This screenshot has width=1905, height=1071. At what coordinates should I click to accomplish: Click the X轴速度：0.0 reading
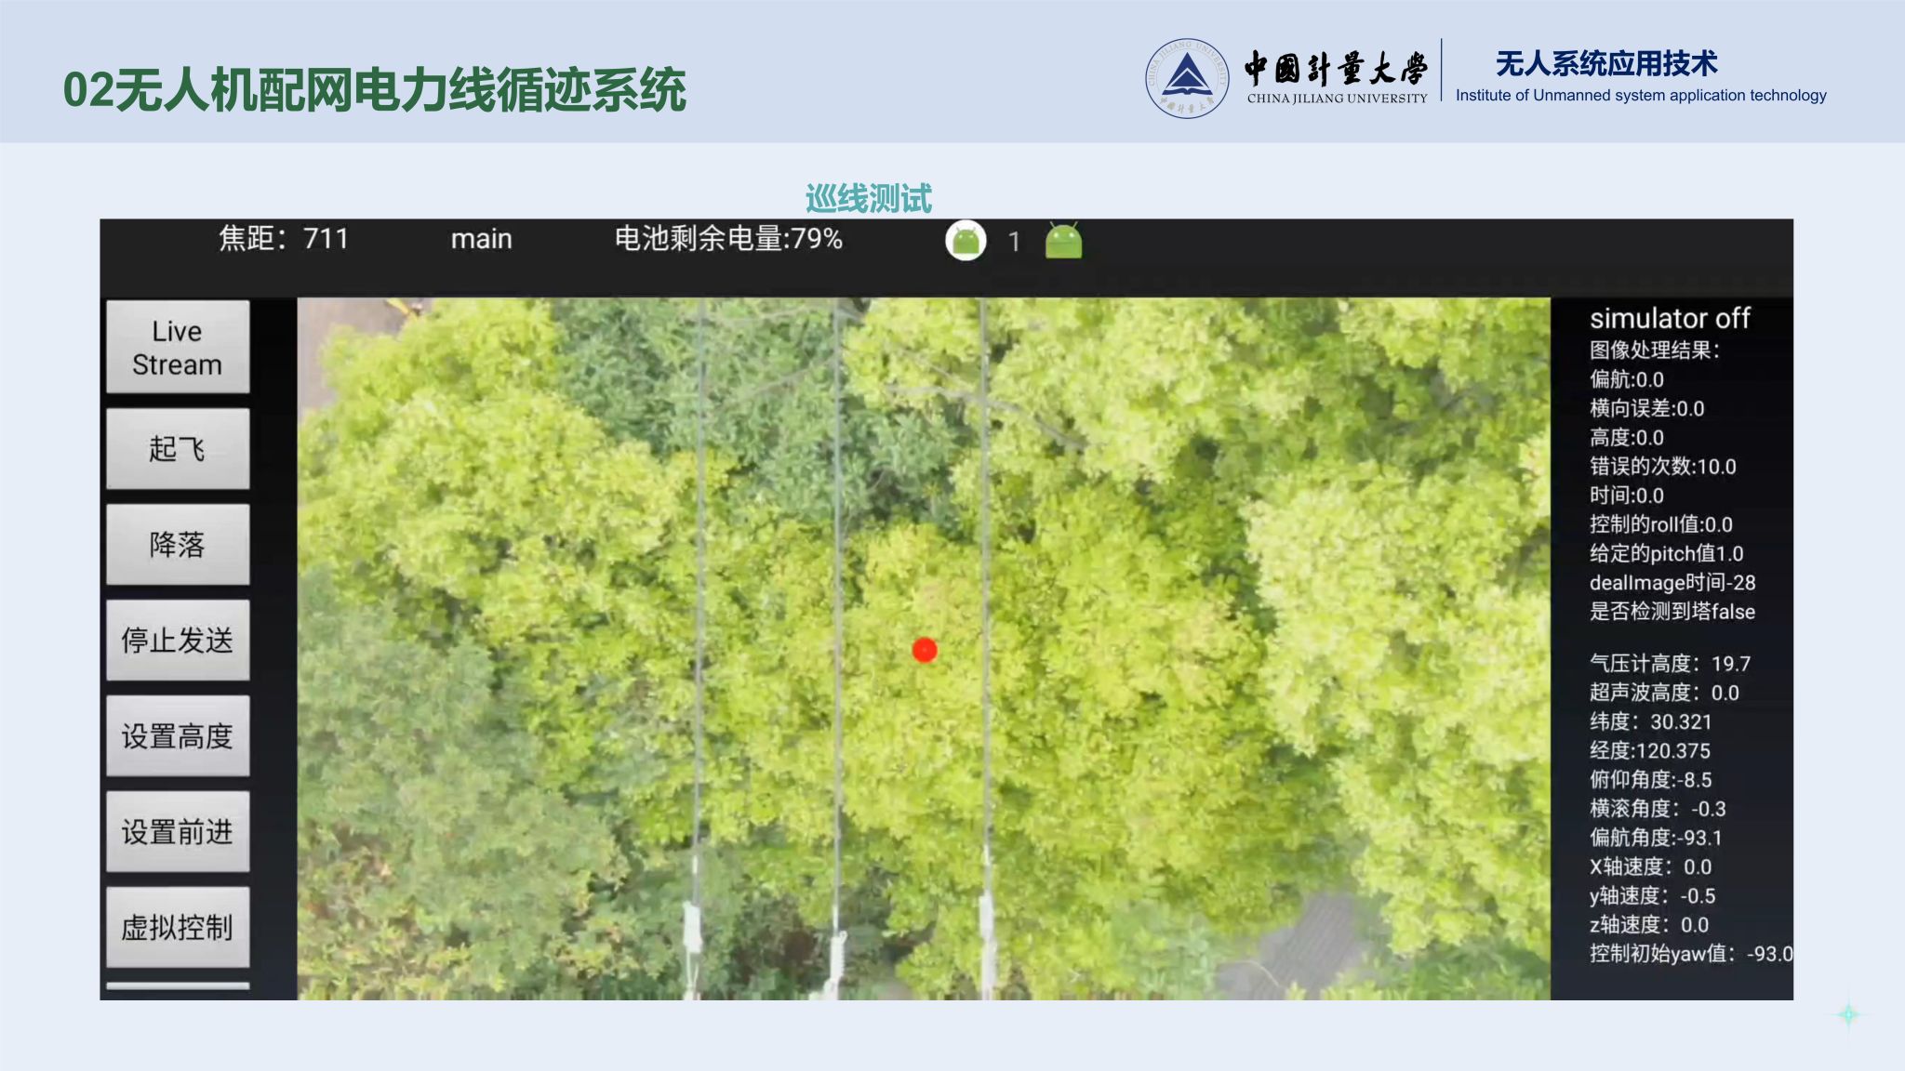(1651, 867)
